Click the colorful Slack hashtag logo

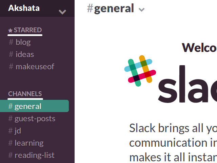pyautogui.click(x=140, y=71)
